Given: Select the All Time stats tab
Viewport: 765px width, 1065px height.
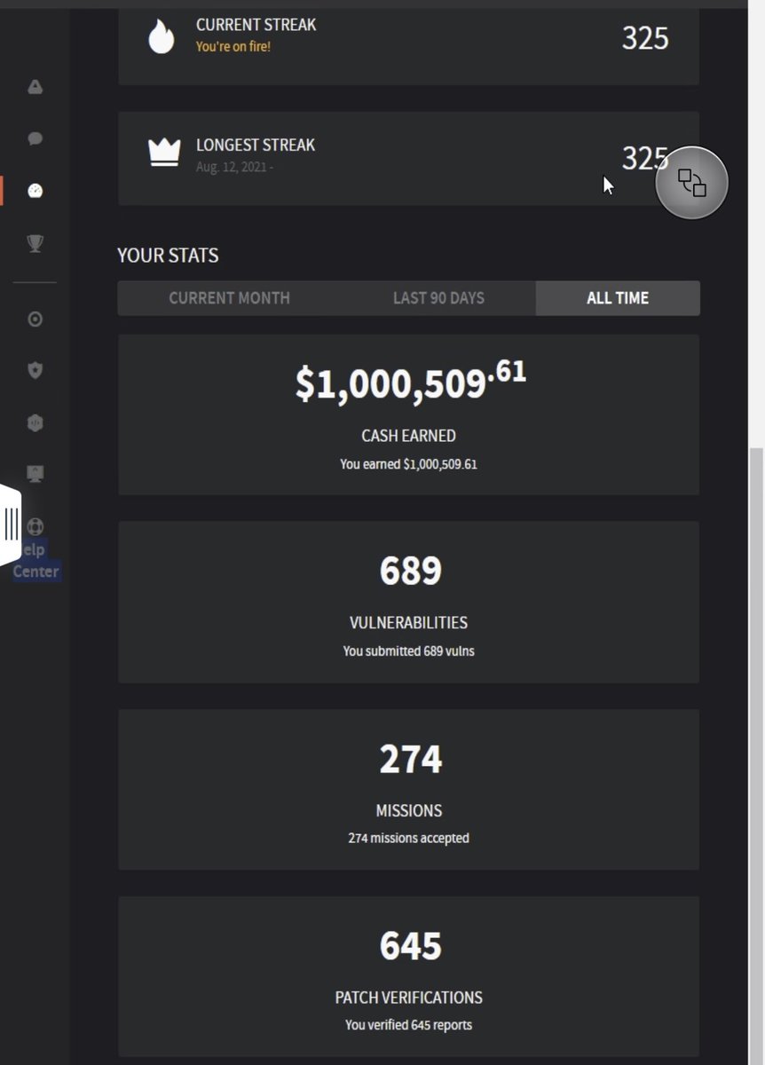Looking at the screenshot, I should click(618, 298).
